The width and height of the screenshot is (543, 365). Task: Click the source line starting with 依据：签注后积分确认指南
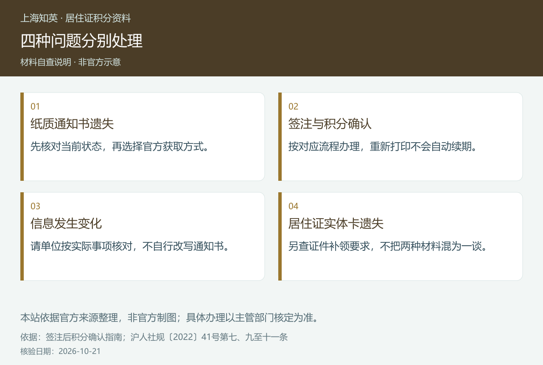(x=154, y=337)
